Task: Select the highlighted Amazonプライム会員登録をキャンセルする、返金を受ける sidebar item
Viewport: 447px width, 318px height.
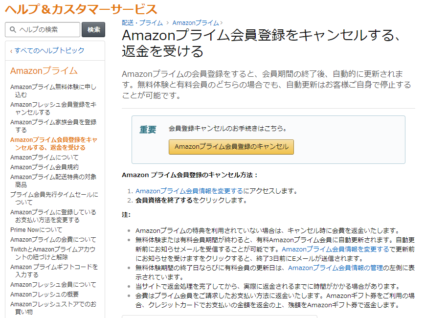Action: pyautogui.click(x=54, y=144)
